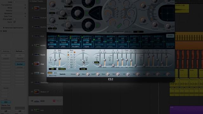Viewport: 203px width, 114px height.
Task: Toggle the oscillator 2 number button
Action: (87, 13)
